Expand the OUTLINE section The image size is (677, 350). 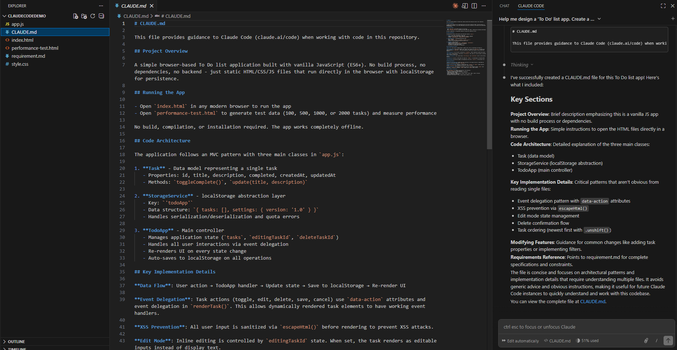(16, 342)
